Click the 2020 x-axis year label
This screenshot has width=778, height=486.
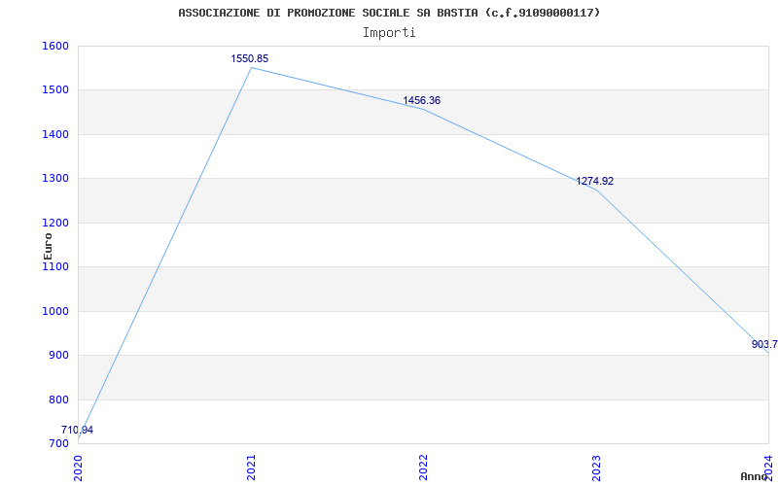79,467
